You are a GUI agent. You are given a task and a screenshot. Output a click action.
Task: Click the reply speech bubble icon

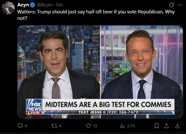click(20, 126)
